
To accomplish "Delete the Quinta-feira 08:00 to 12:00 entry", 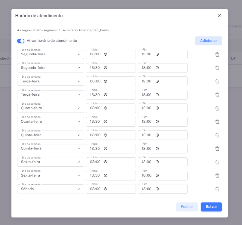I will click(217, 135).
